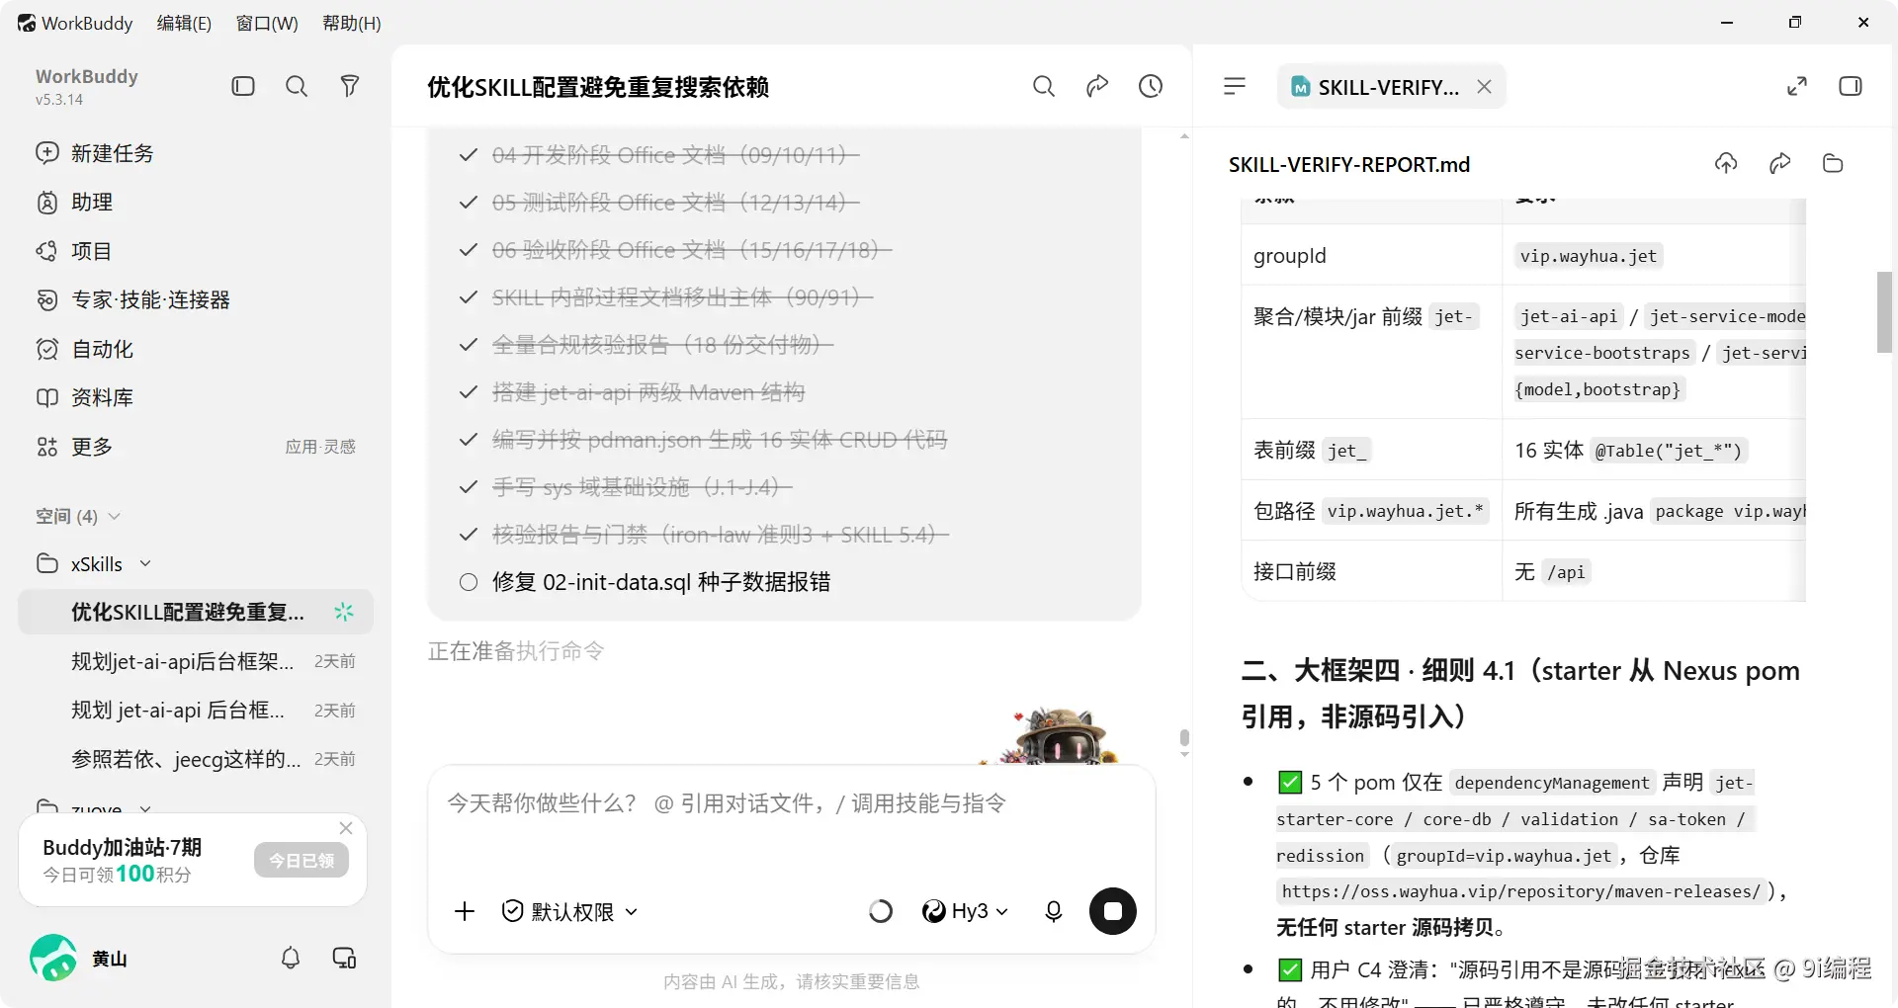Open the report's containing folder

pos(1833,164)
